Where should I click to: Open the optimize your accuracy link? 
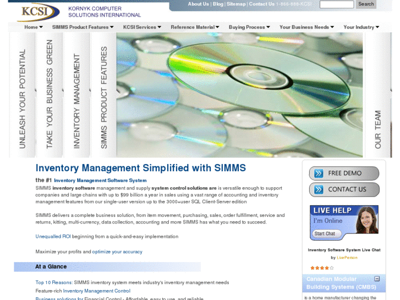(x=117, y=252)
